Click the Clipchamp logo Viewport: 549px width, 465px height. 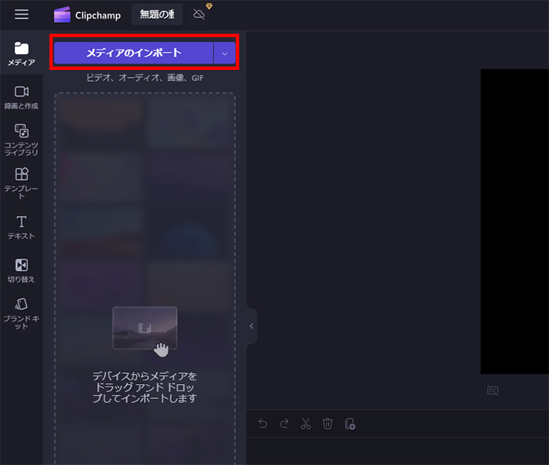point(87,15)
